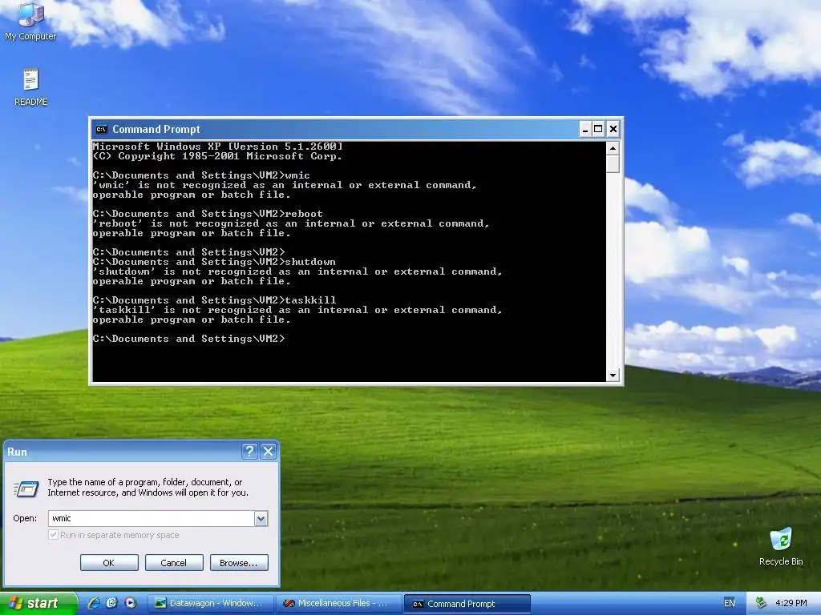Open the Start menu
Screen dimensions: 821x615
(x=38, y=603)
